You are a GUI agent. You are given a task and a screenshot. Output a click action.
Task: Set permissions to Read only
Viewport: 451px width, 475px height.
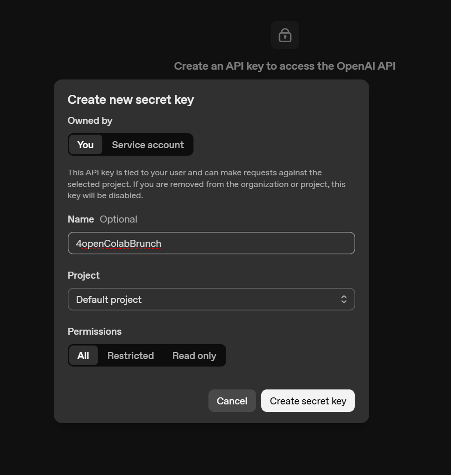(194, 356)
